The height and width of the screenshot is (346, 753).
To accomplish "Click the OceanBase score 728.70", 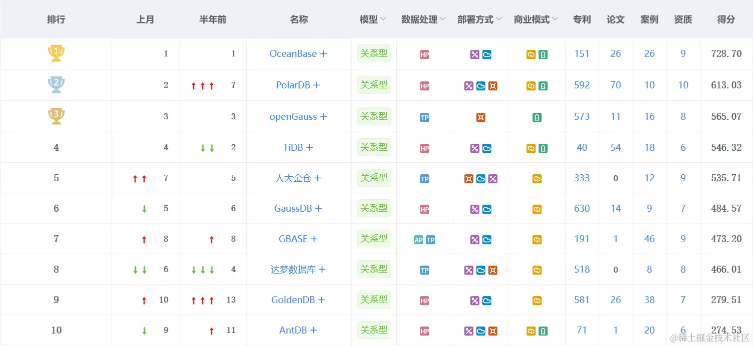I will point(726,54).
